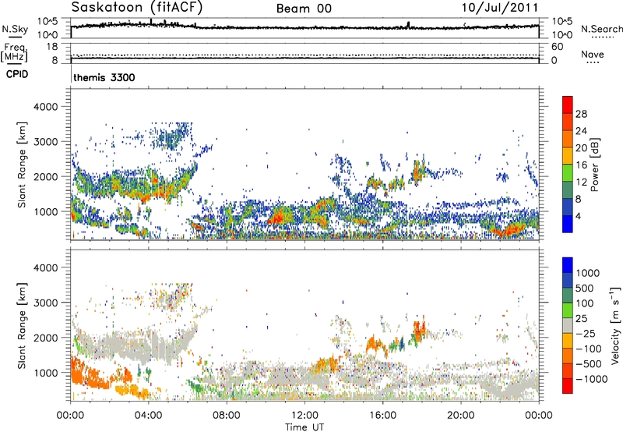
Task: Click the Velocity [m s-1] colorbar title
Action: point(616,325)
